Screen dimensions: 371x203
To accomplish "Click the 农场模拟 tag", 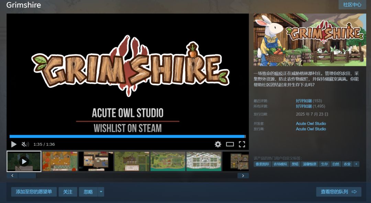I will (x=280, y=164).
